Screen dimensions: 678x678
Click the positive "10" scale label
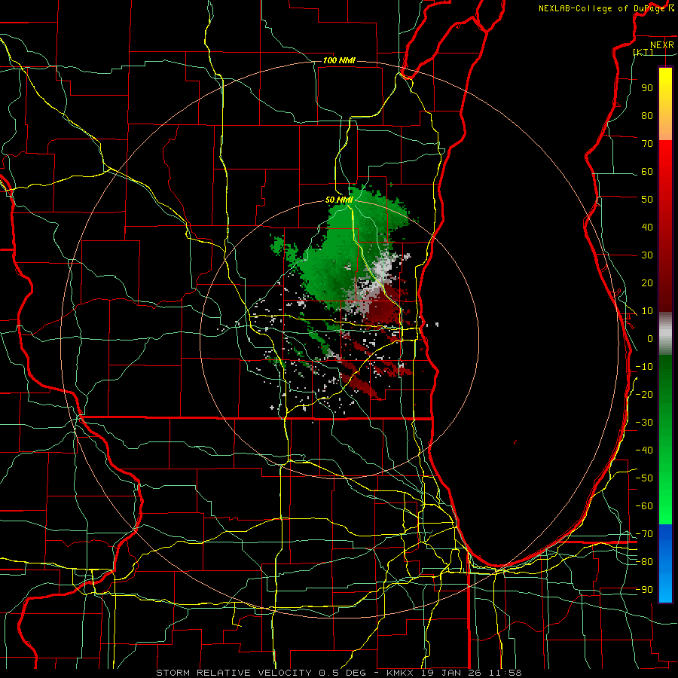click(x=647, y=311)
